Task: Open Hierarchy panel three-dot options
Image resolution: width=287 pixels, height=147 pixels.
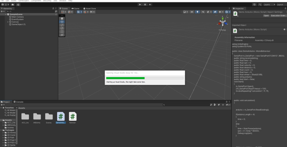Action: click(x=56, y=8)
